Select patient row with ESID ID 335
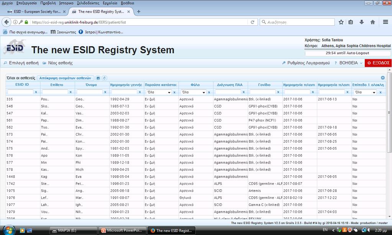The width and height of the screenshot is (392, 235). point(196,99)
